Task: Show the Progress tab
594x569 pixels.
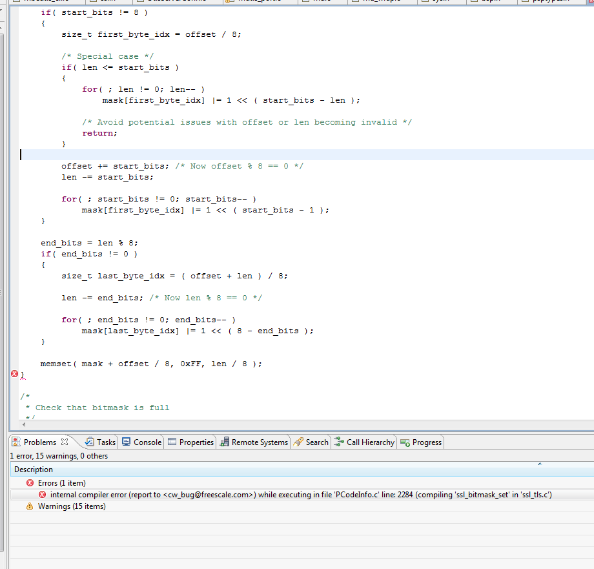Action: [x=421, y=442]
